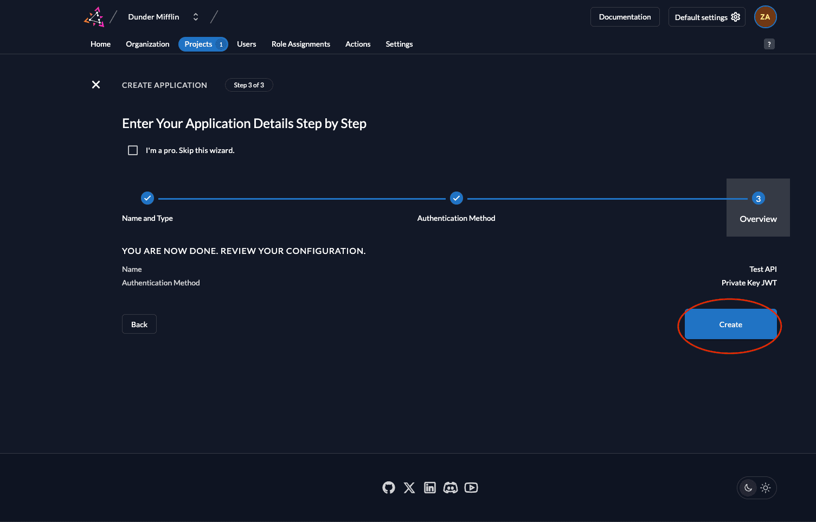Image resolution: width=816 pixels, height=522 pixels.
Task: Open the GitHub link in footer
Action: [x=389, y=488]
